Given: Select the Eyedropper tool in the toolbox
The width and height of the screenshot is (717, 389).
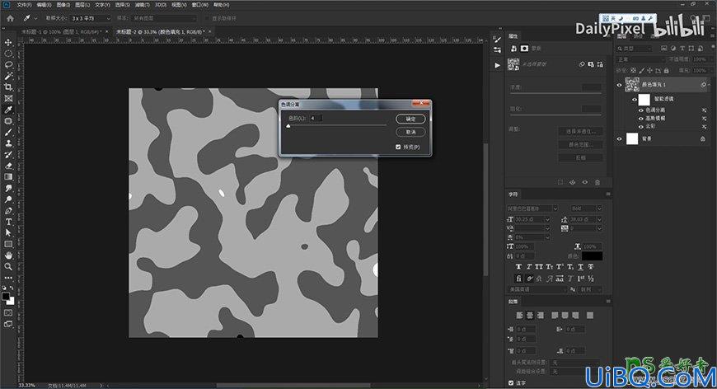Looking at the screenshot, I should coord(8,110).
